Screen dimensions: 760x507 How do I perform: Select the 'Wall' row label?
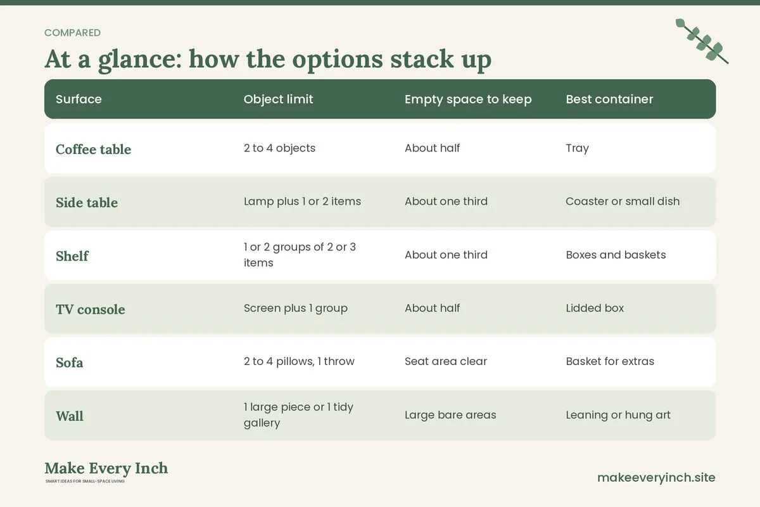pyautogui.click(x=70, y=416)
